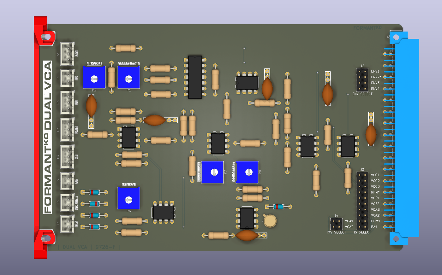Select the J2 ENV SELECT pin header
This screenshot has height=275, width=442.
click(362, 80)
